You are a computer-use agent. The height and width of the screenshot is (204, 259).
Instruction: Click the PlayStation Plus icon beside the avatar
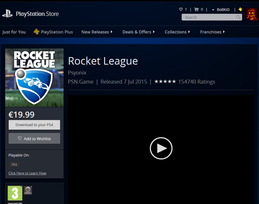240,9
